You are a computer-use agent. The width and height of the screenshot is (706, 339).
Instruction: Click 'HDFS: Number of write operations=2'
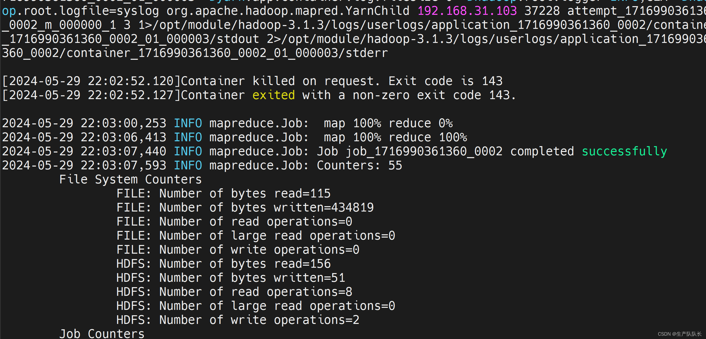pos(238,320)
